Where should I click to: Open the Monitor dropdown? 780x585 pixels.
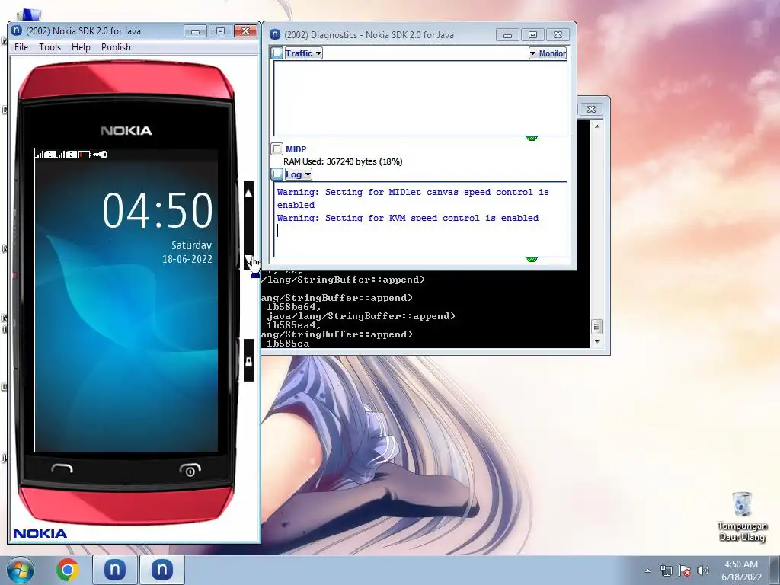tap(547, 53)
